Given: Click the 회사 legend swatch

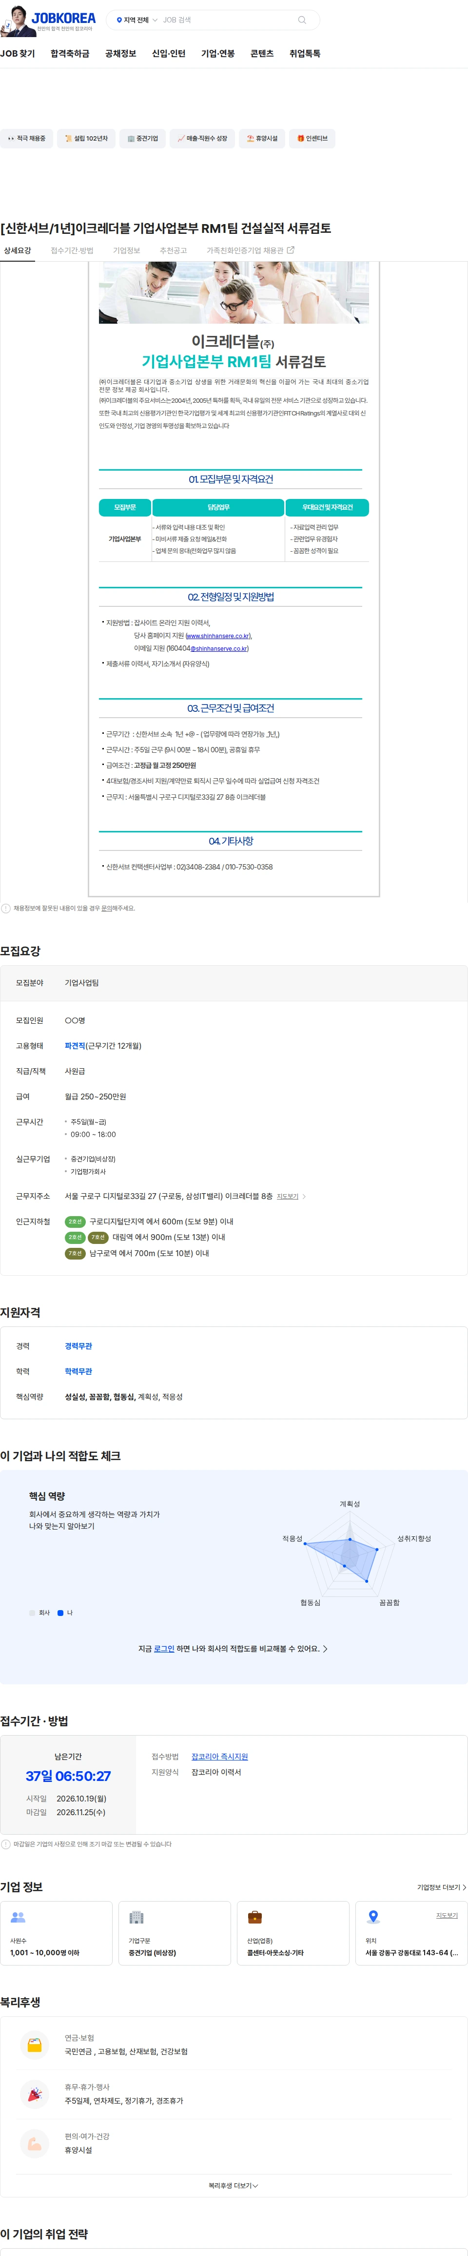Looking at the screenshot, I should [32, 1613].
